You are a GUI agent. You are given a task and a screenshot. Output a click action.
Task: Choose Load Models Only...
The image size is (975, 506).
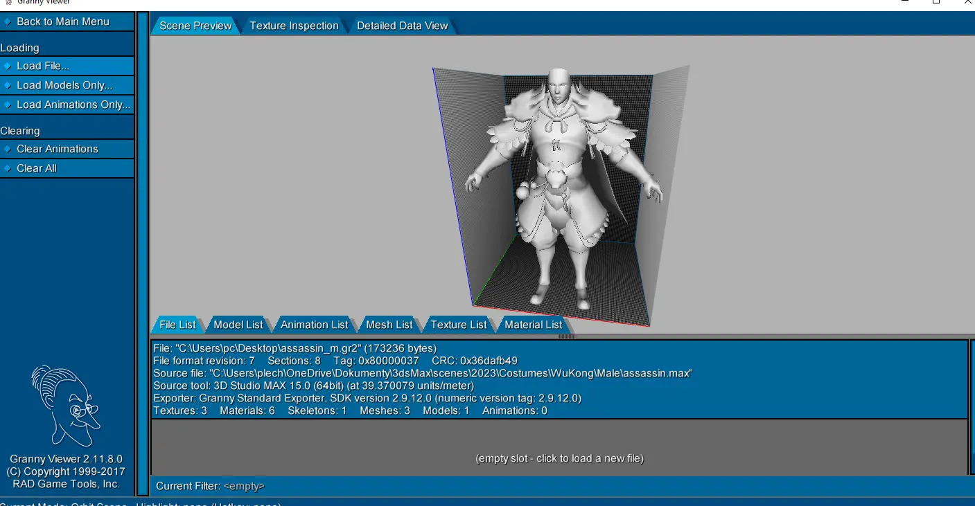coord(67,85)
